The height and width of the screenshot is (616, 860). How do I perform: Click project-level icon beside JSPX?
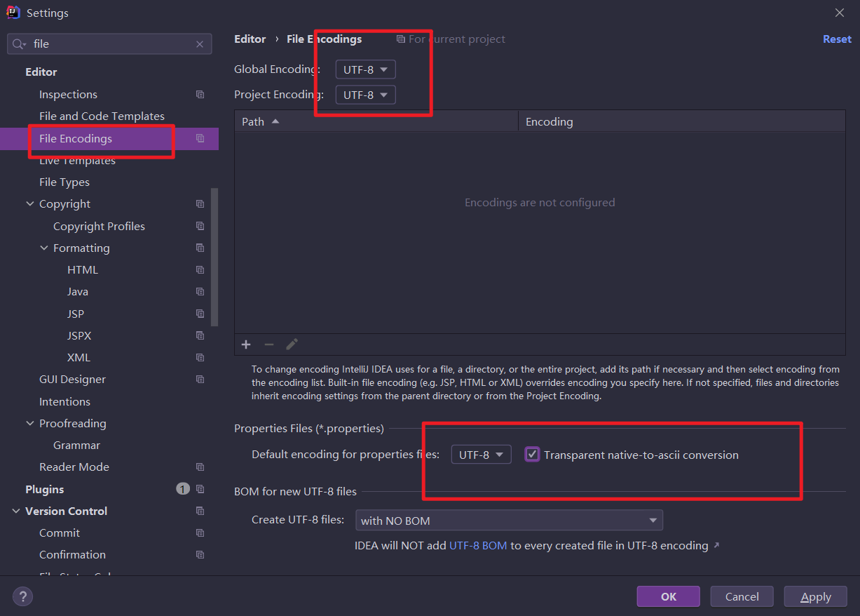pos(200,336)
